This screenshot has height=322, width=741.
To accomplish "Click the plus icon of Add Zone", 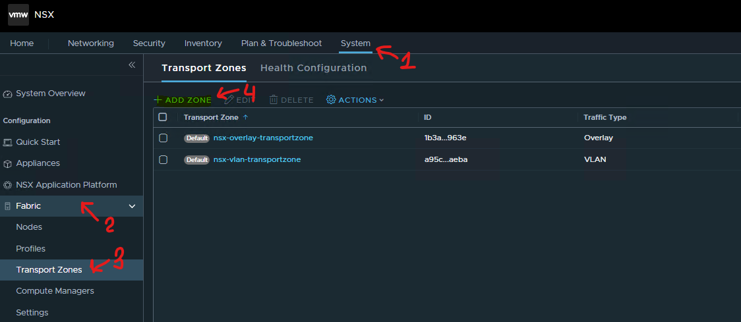I will coord(158,100).
